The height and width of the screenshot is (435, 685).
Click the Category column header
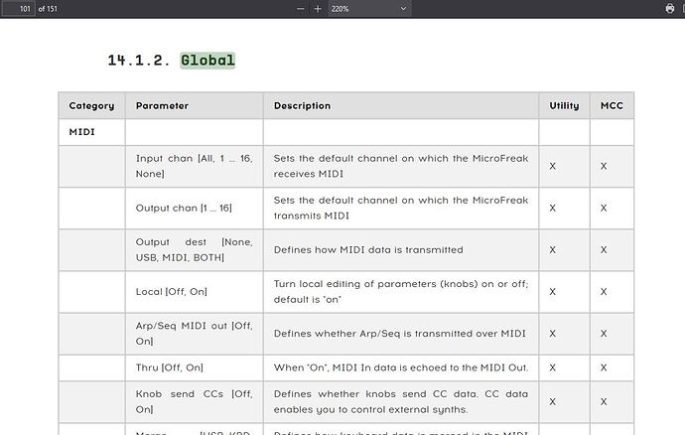(91, 106)
